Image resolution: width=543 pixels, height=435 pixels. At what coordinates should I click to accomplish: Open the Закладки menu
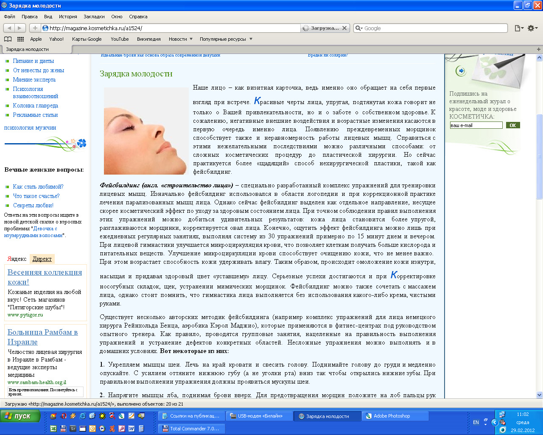(x=94, y=17)
